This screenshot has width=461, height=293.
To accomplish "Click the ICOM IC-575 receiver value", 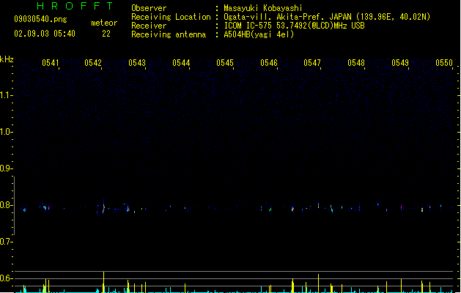I will pos(294,26).
